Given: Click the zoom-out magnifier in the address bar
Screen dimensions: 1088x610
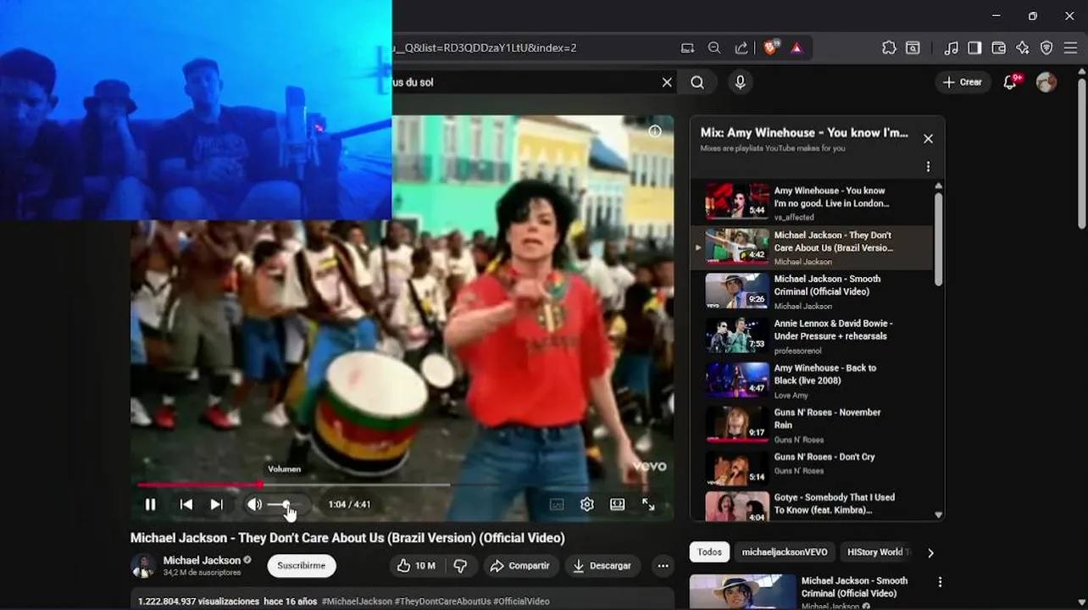Looking at the screenshot, I should pyautogui.click(x=714, y=48).
